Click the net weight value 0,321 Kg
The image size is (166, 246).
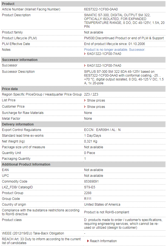coord(91,141)
